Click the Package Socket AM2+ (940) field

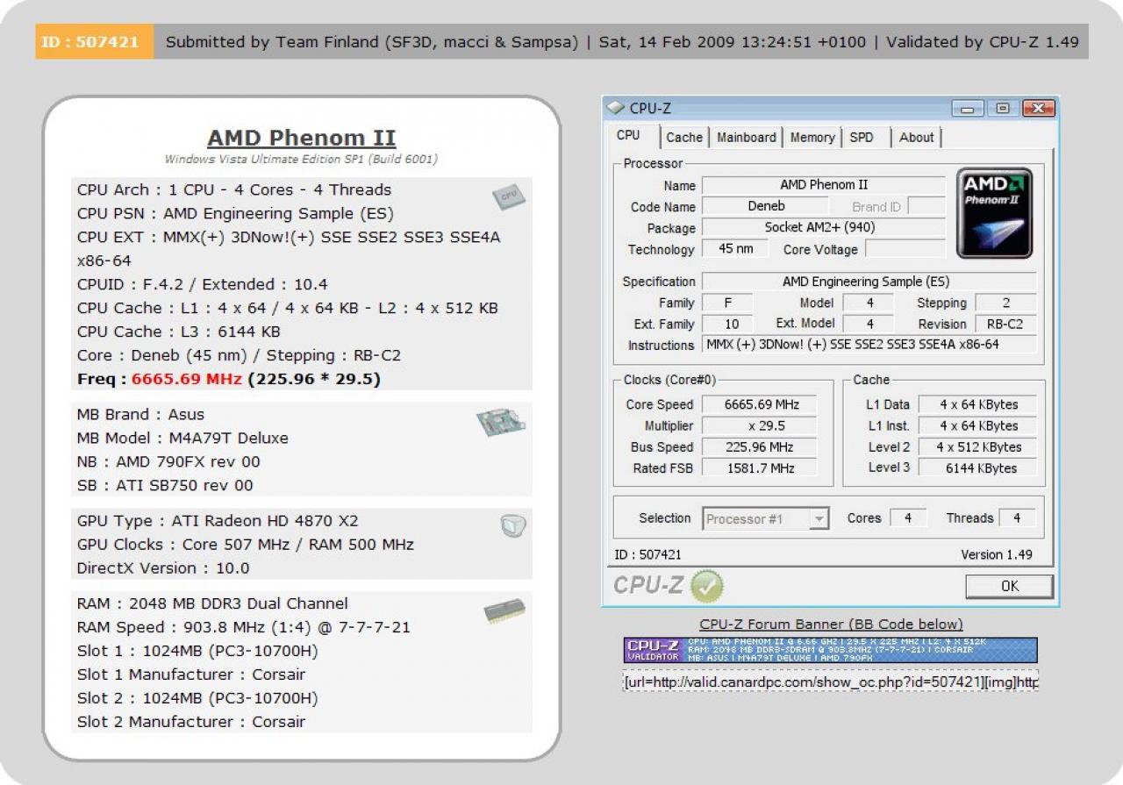coord(824,227)
